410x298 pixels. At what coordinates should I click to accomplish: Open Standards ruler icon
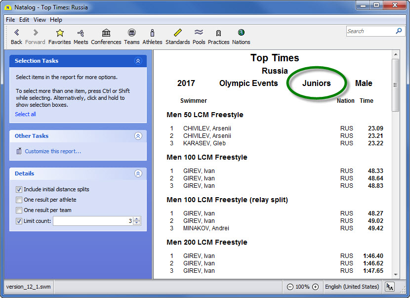pos(178,33)
